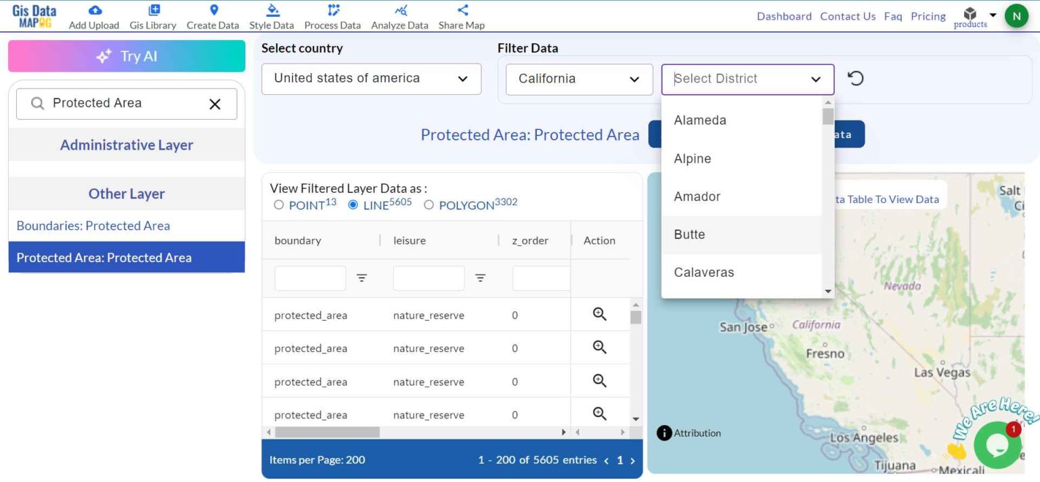Choose Butte from the district list
1040x482 pixels.
click(x=689, y=234)
